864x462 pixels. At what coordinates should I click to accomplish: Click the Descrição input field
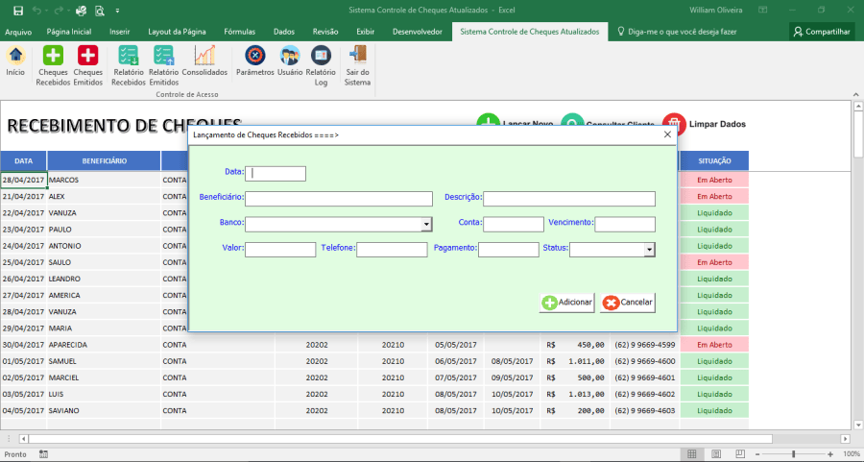569,199
